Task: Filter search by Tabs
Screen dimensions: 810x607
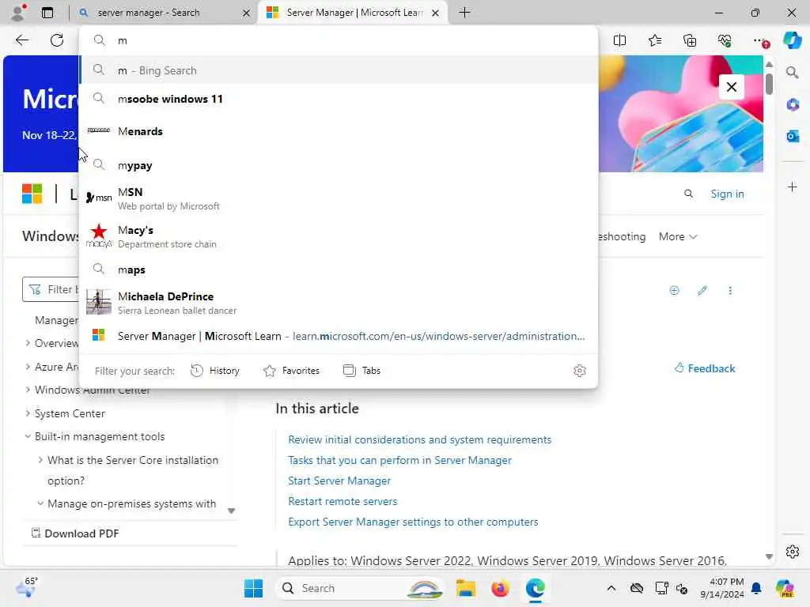Action: point(361,371)
